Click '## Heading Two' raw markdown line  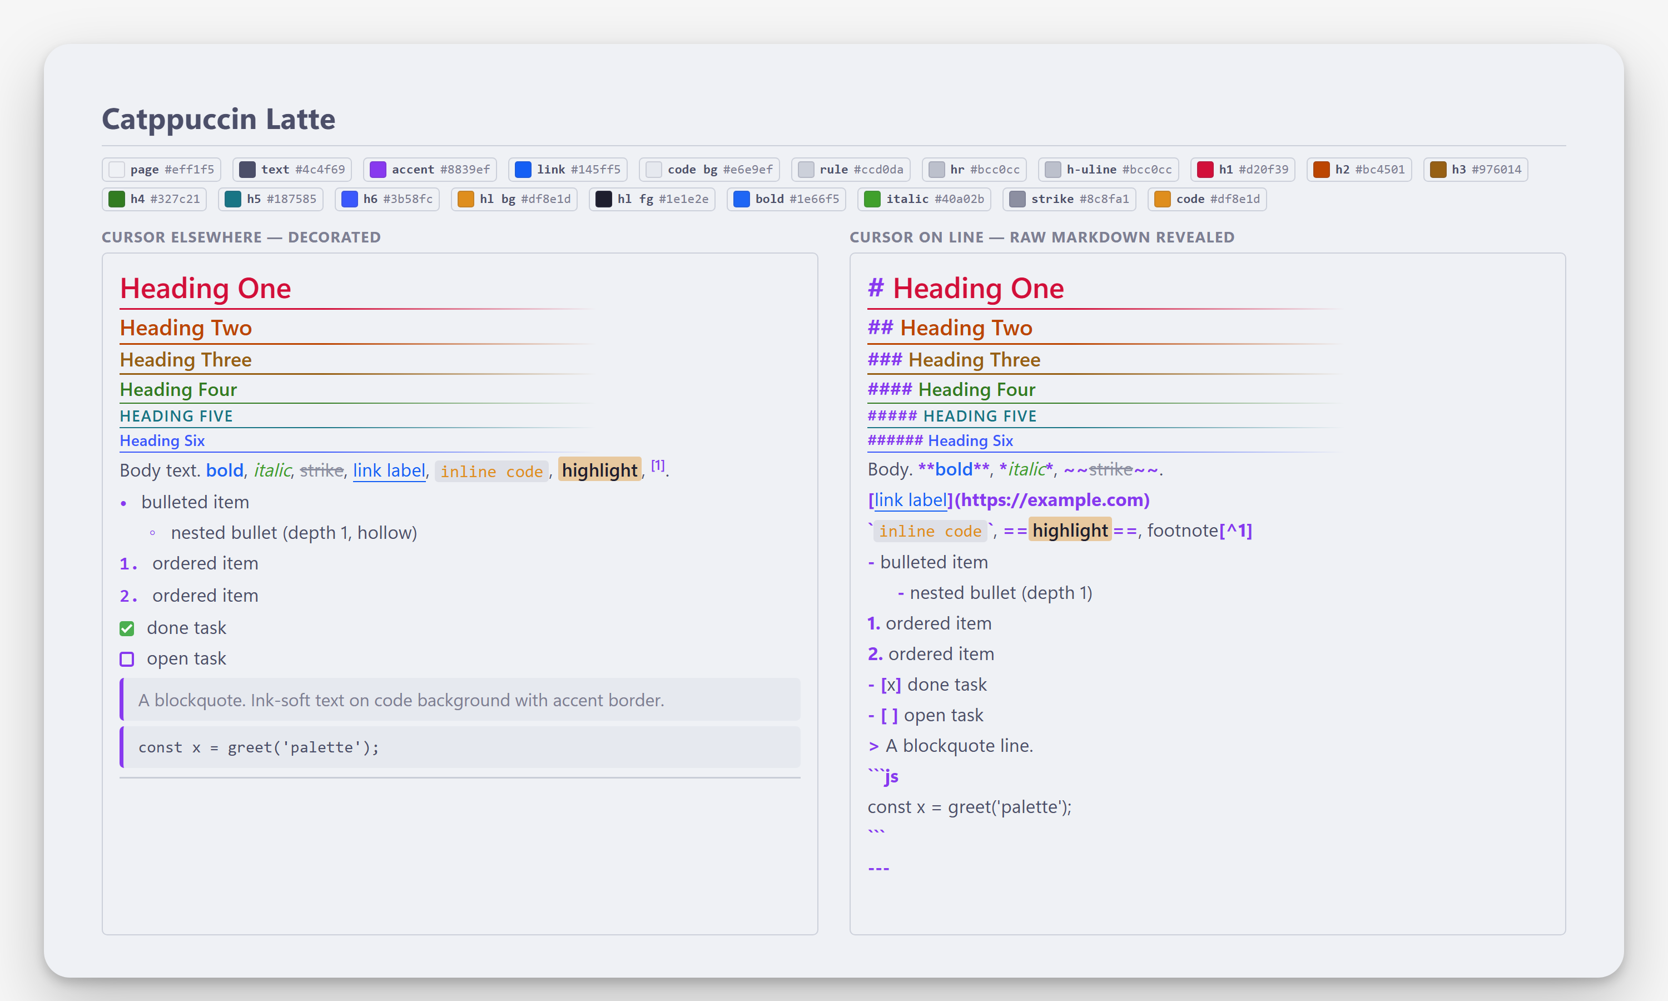(950, 328)
